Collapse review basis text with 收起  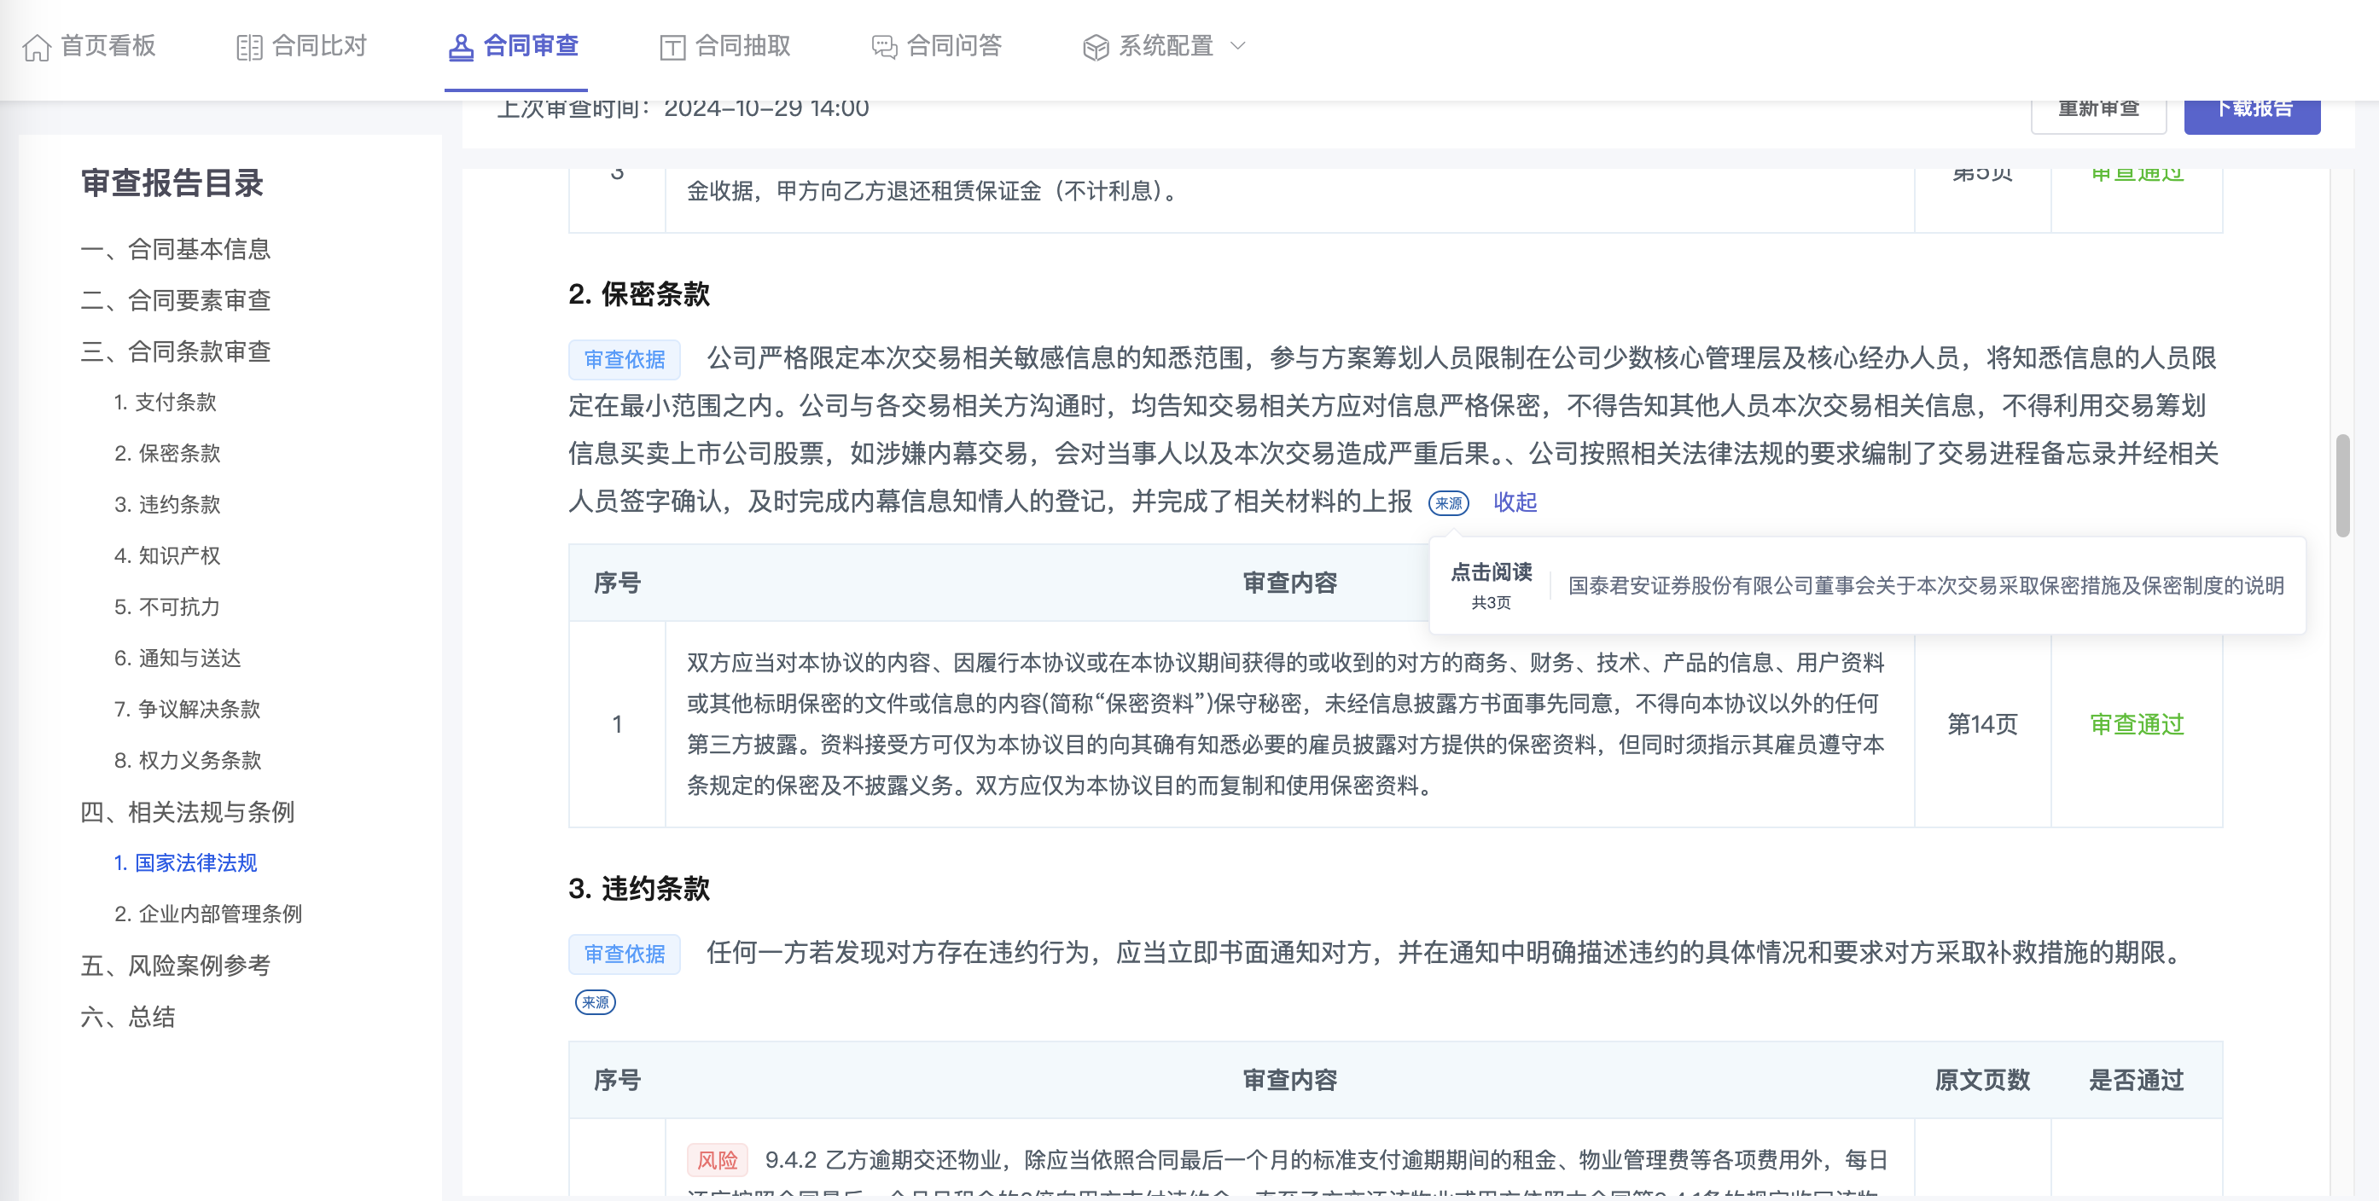(1515, 502)
